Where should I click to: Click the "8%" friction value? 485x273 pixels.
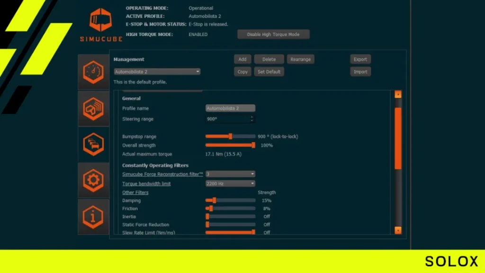[x=267, y=209]
